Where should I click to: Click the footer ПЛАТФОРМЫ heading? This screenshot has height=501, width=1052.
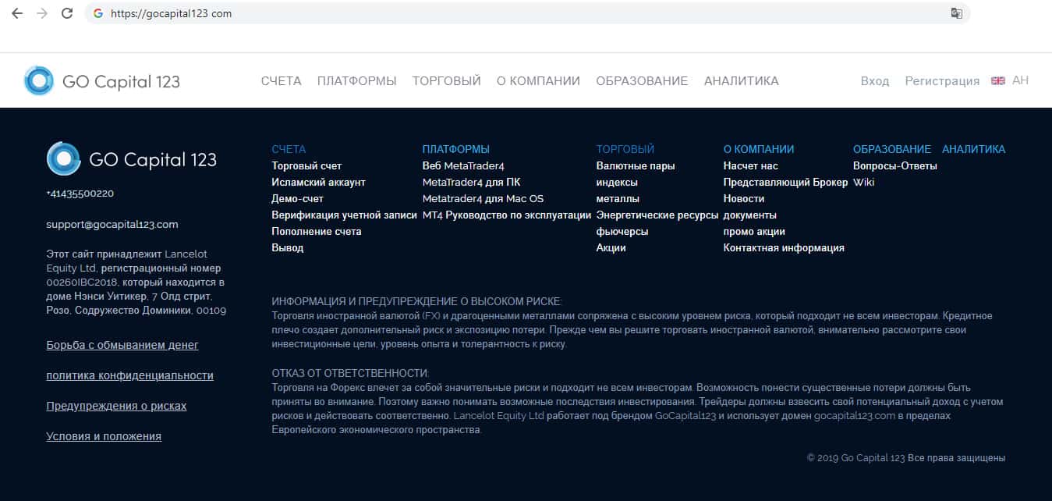pyautogui.click(x=455, y=149)
